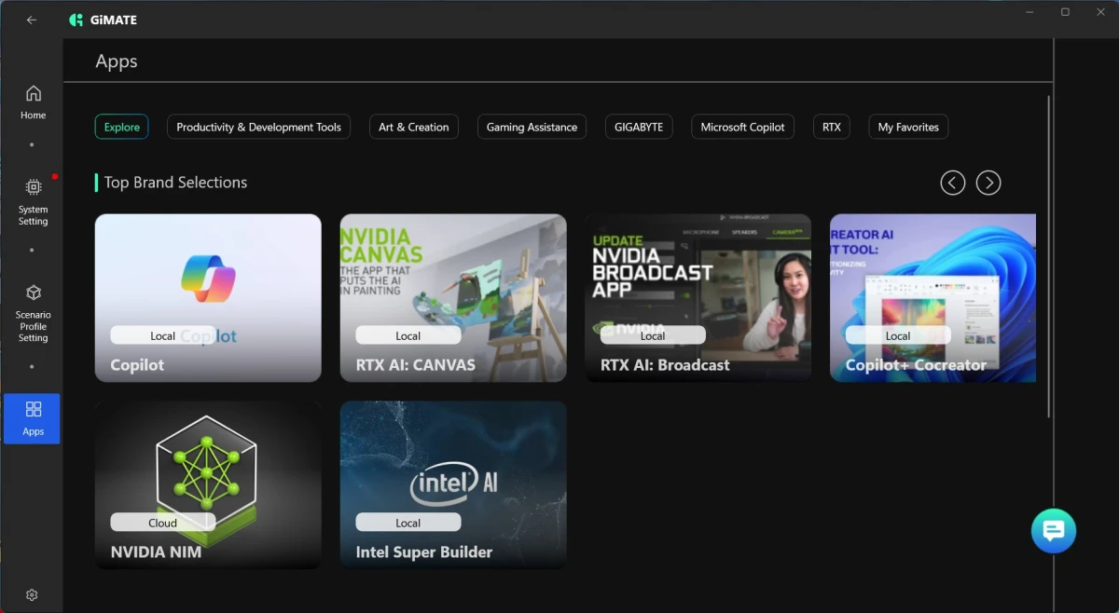The width and height of the screenshot is (1119, 613).
Task: Click the GiMATE logo in title bar
Action: [104, 20]
